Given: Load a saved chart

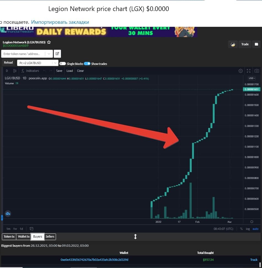Looking at the screenshot, I should pos(69,71).
